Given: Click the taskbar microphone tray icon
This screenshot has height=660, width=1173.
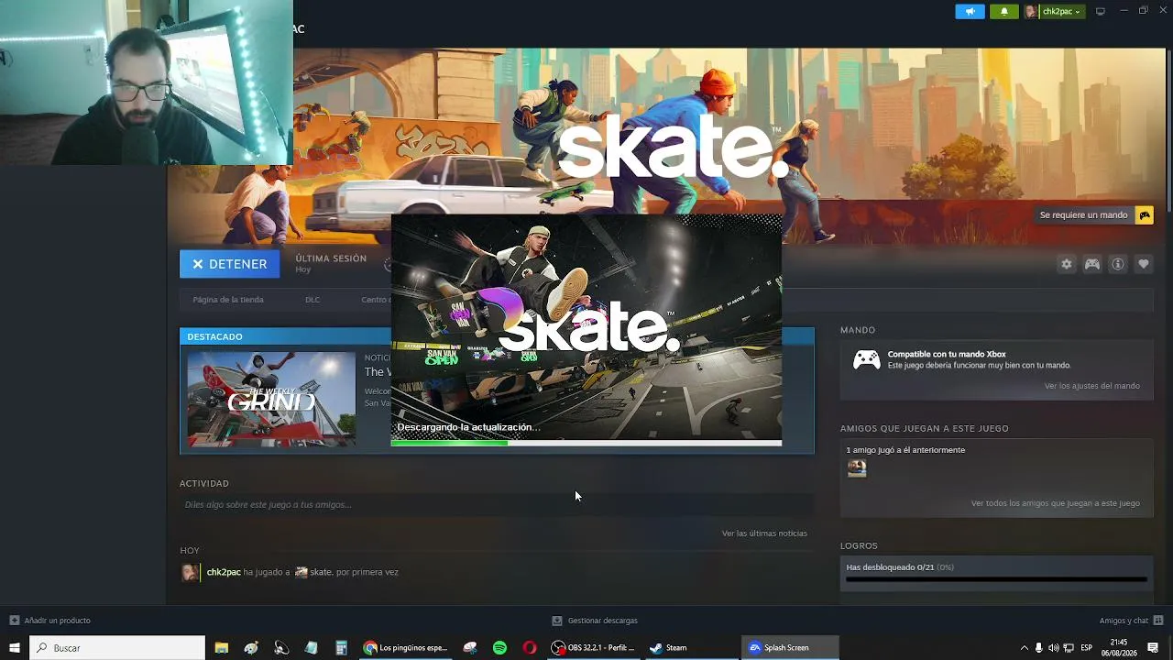Looking at the screenshot, I should point(1038,648).
